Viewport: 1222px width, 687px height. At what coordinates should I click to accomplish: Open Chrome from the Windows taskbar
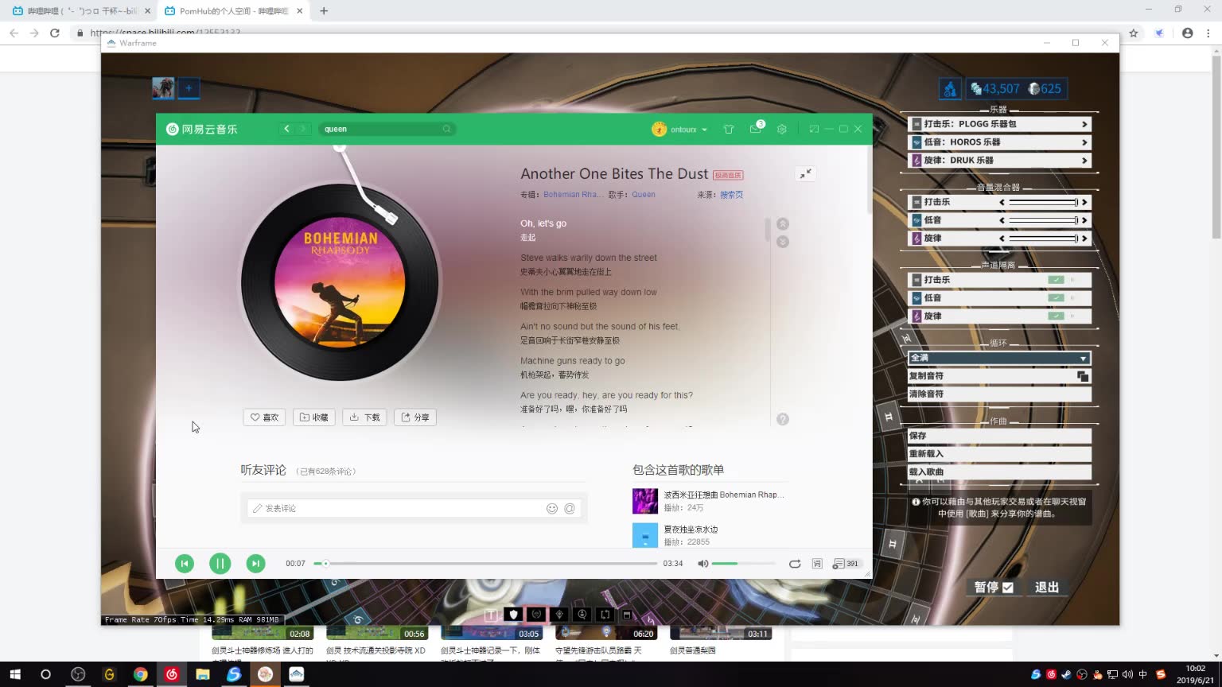(141, 674)
